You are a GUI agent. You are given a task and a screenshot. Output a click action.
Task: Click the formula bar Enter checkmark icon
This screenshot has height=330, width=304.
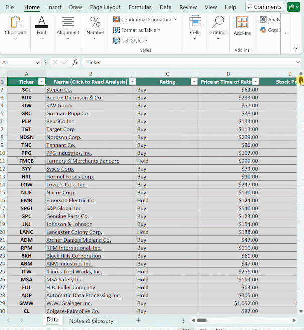(65, 62)
